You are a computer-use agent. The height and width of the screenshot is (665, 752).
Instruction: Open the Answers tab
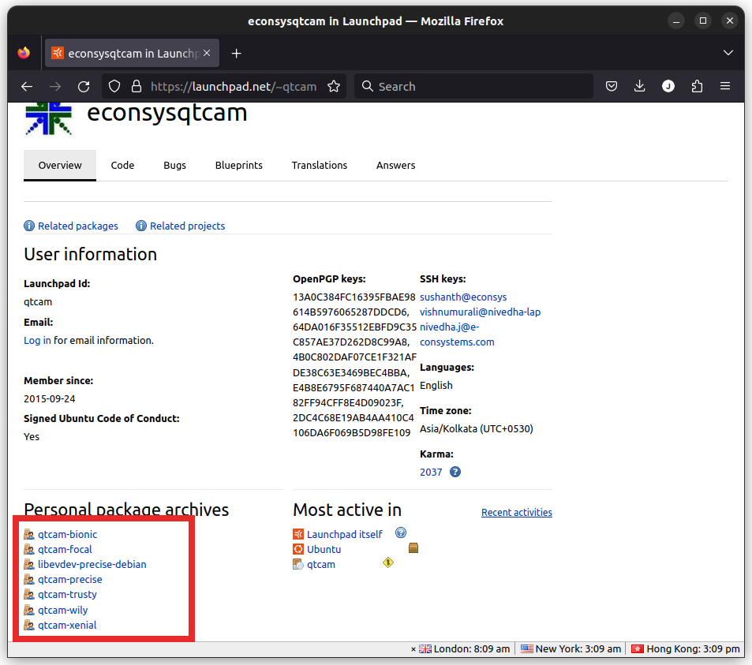pos(395,166)
